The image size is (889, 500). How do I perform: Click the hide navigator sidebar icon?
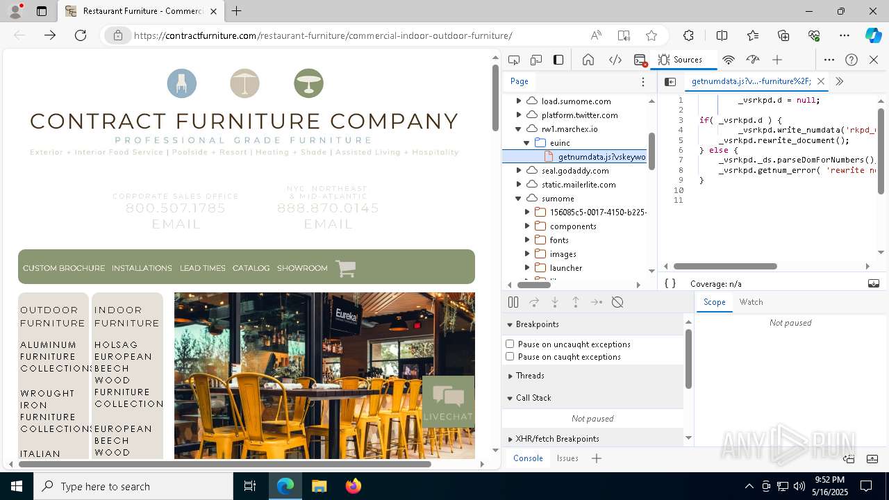click(x=670, y=81)
